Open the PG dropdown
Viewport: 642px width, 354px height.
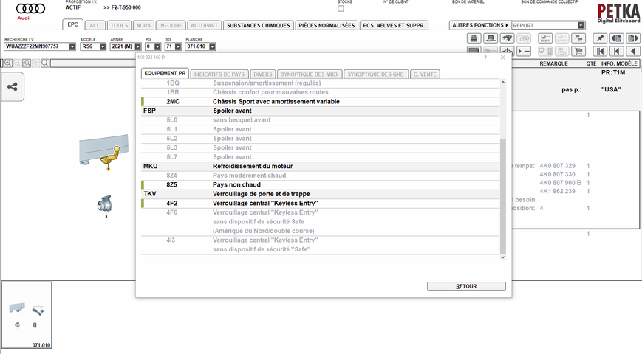[x=157, y=46]
